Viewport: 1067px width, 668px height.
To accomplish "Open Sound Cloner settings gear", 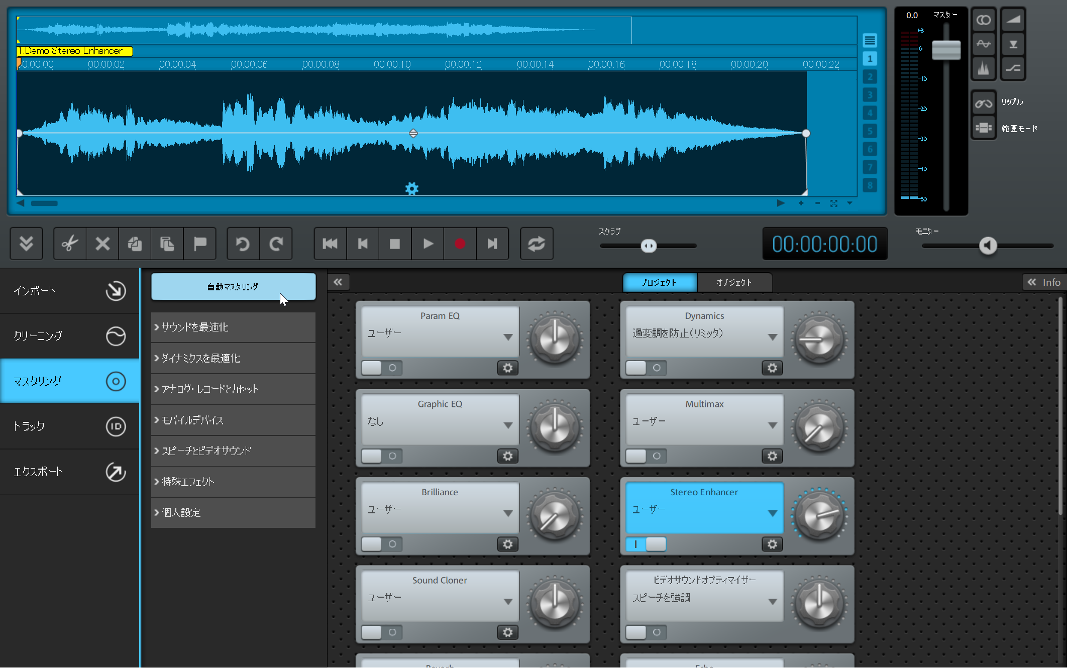I will coord(508,632).
